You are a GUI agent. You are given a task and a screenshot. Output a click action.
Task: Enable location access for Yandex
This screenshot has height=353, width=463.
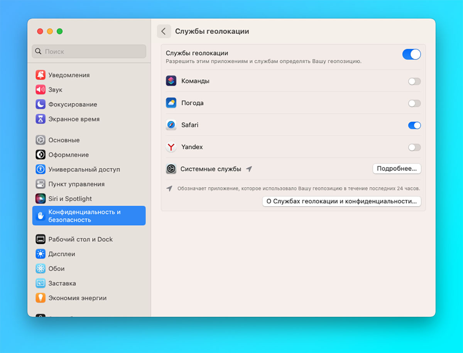click(414, 147)
